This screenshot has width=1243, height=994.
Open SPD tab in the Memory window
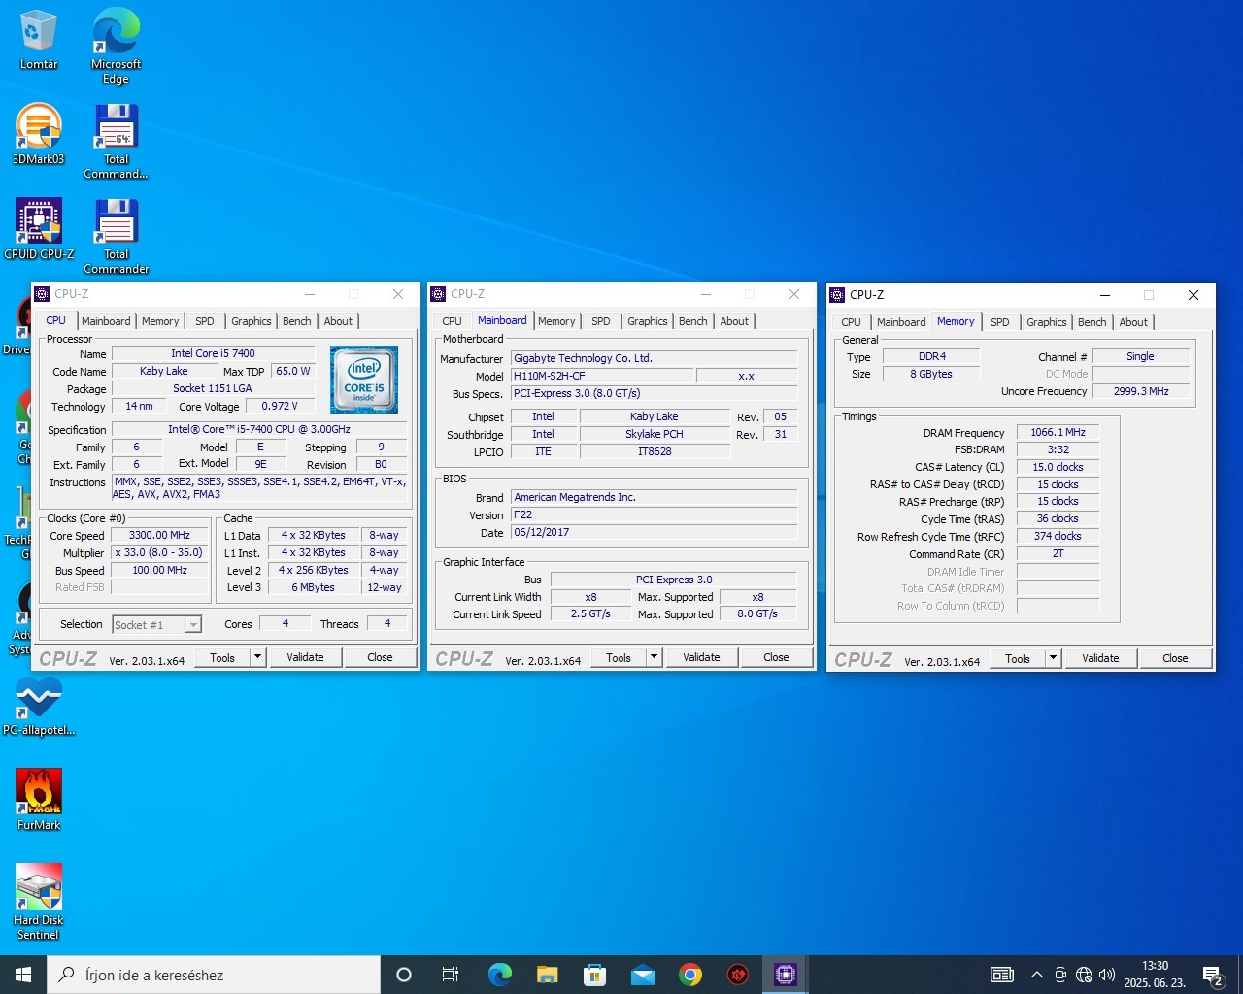999,322
